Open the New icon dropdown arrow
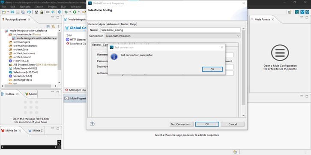The image size is (311, 155). coord(8,12)
